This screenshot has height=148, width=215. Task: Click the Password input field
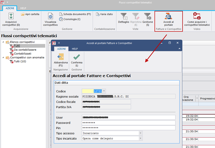pyautogui.click(x=128, y=123)
